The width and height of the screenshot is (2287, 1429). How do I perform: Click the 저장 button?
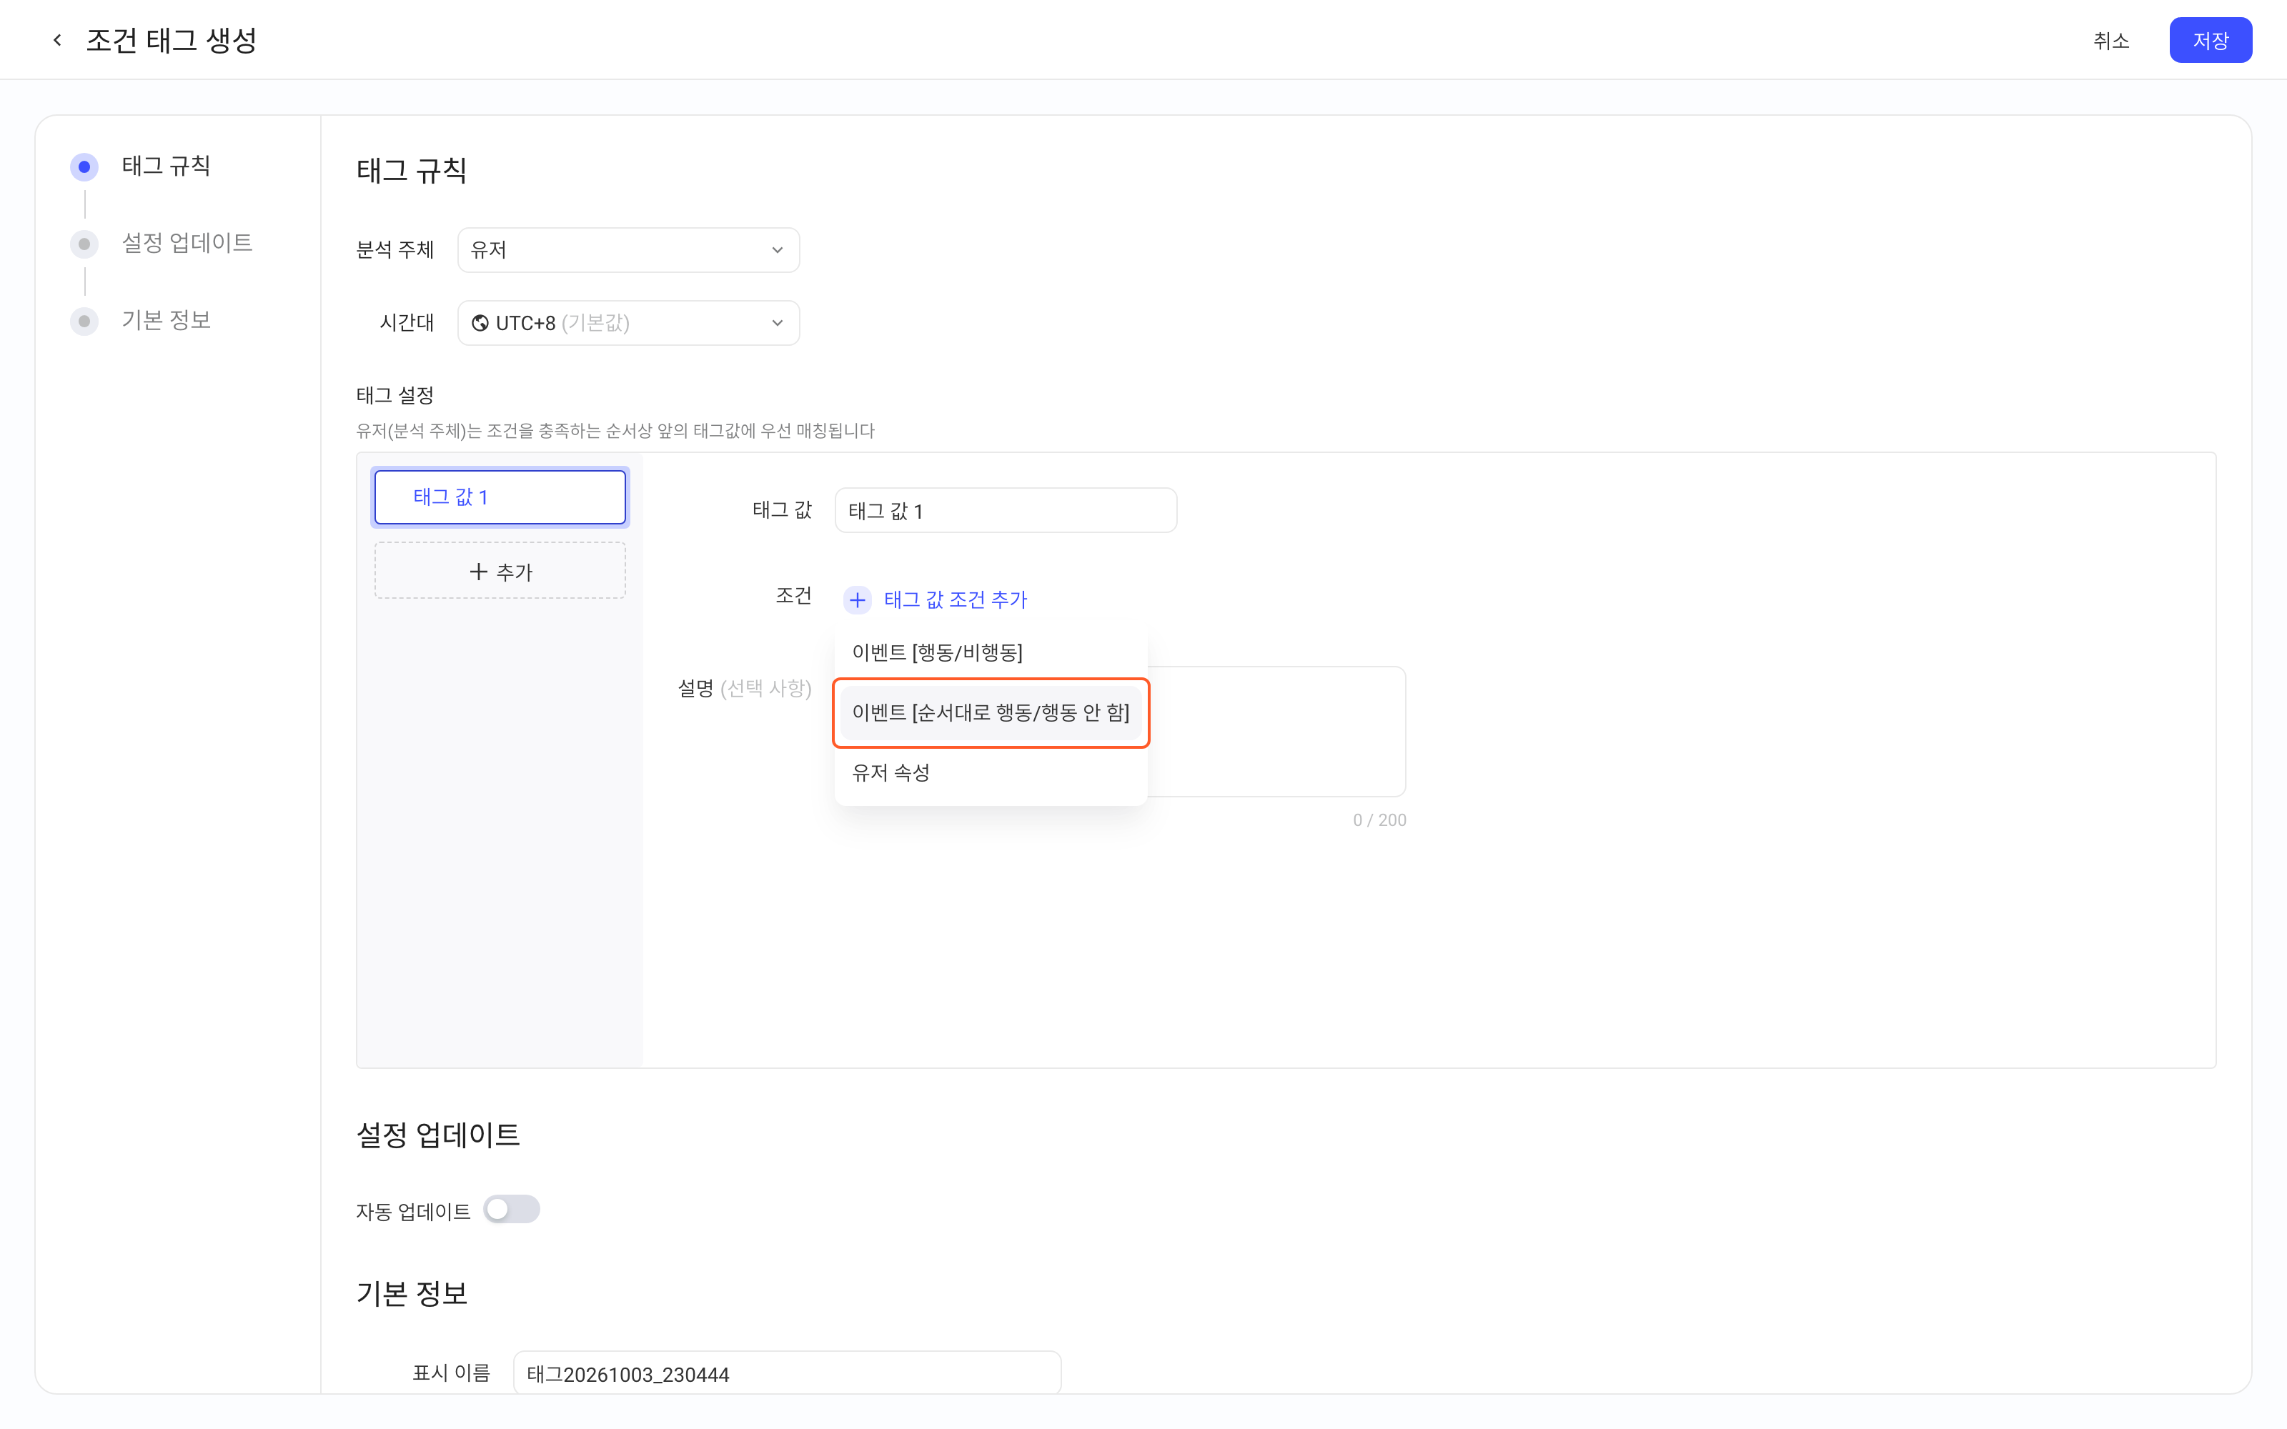click(x=2211, y=40)
